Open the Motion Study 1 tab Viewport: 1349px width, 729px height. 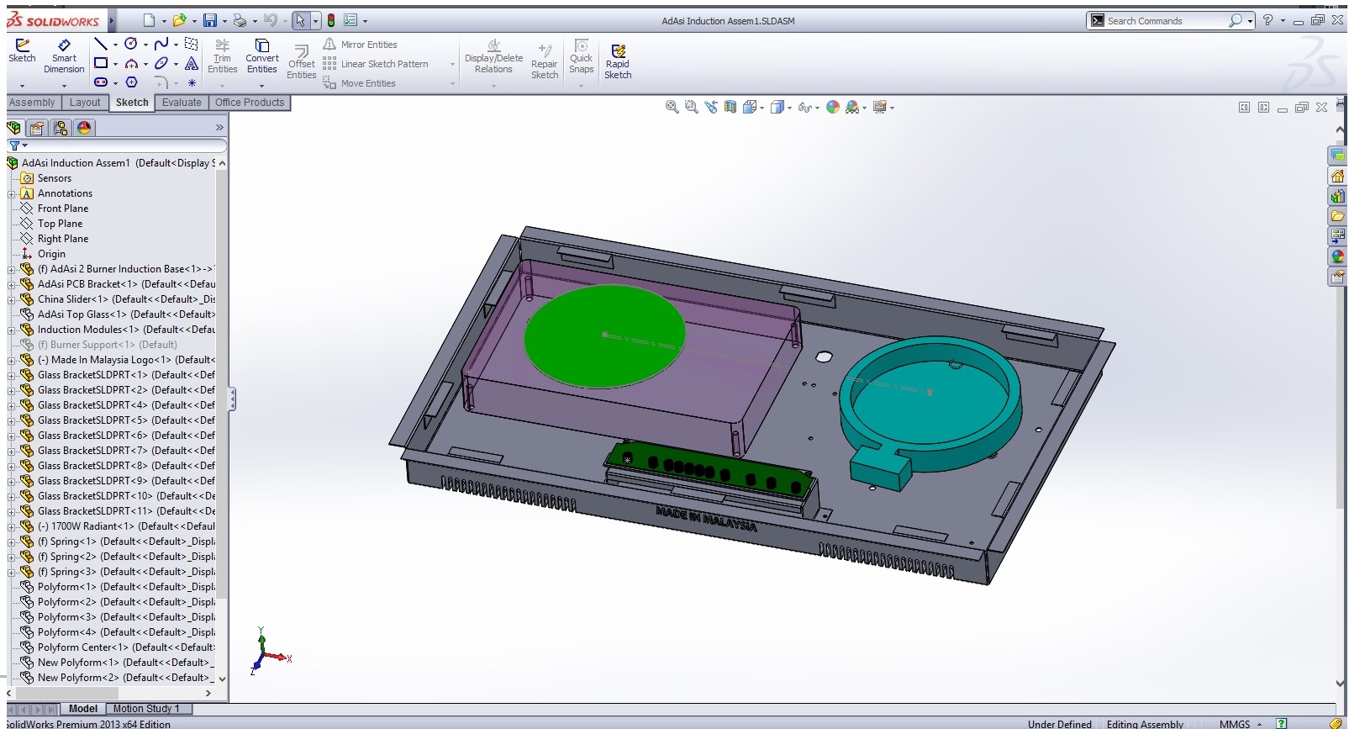[146, 709]
